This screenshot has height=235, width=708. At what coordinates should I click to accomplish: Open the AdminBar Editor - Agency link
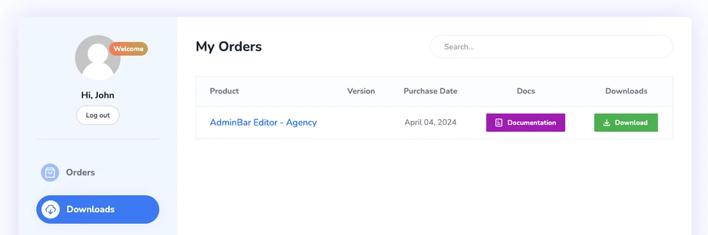(263, 123)
